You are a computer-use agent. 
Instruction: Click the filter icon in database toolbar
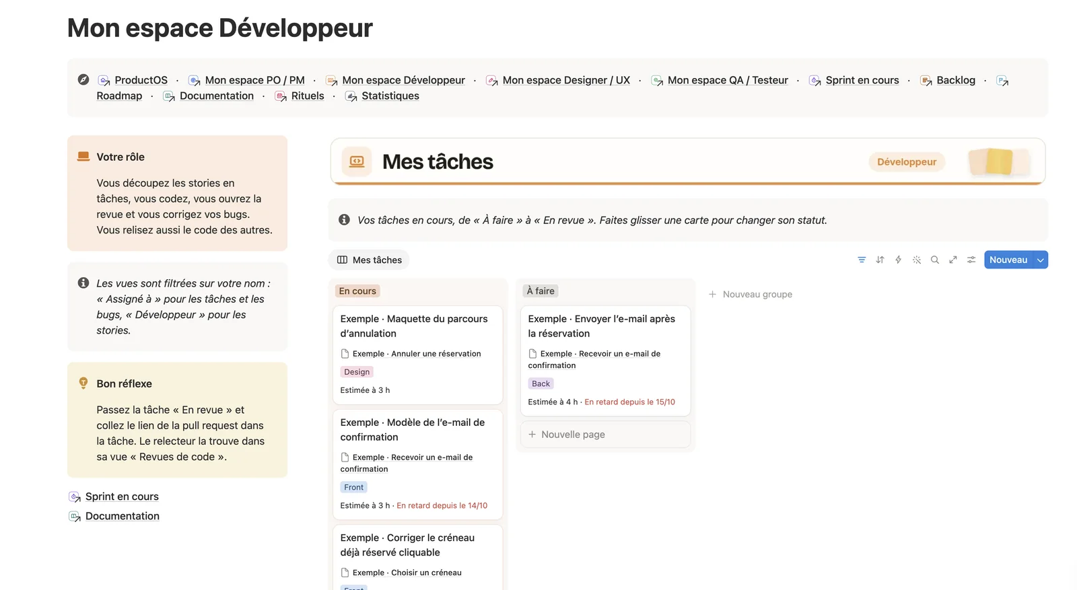[862, 260]
